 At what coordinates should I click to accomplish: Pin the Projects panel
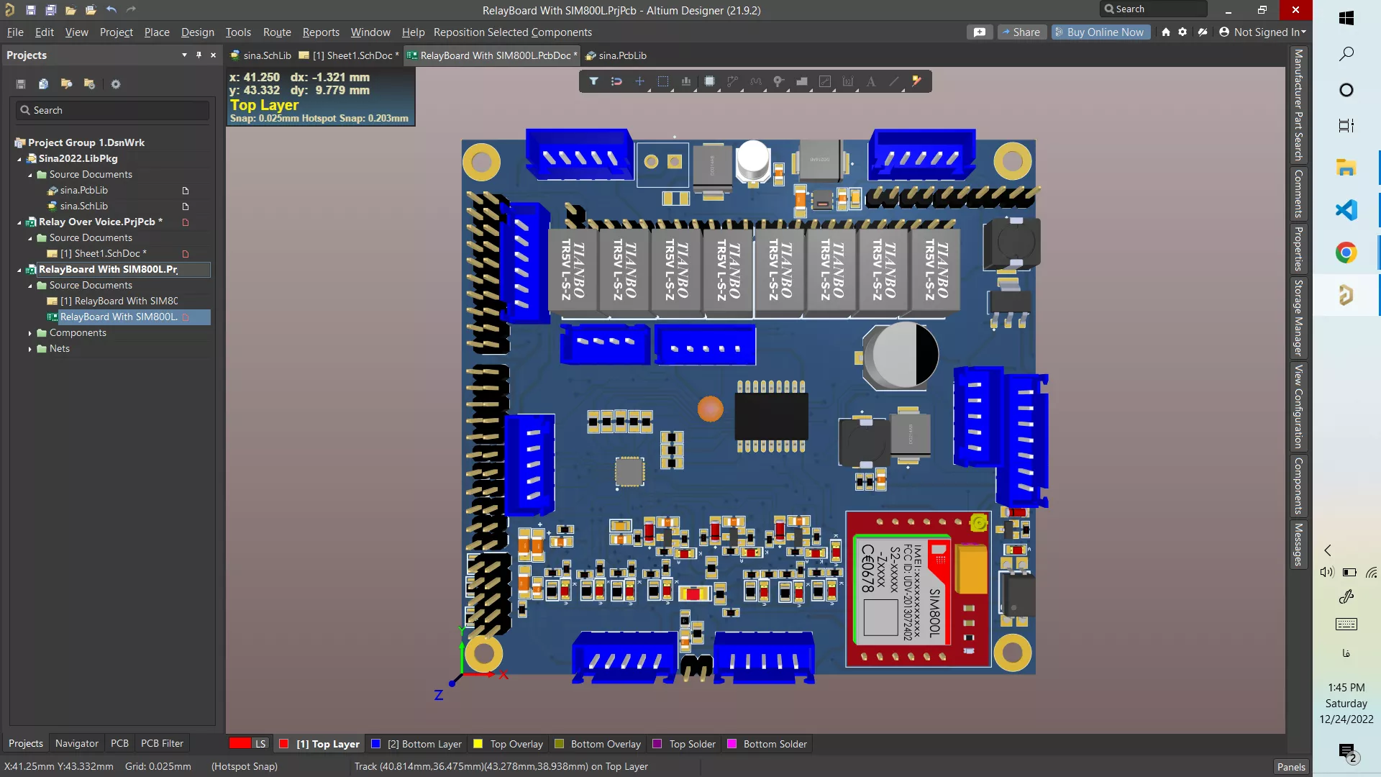(x=199, y=55)
